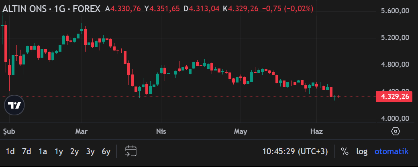This screenshot has width=418, height=167.
Task: Click the FOREX exchange label in title
Action: click(87, 9)
